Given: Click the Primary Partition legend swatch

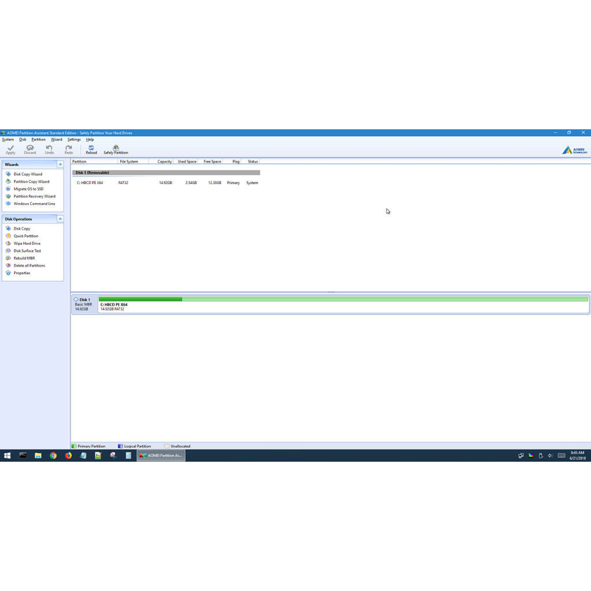Looking at the screenshot, I should point(74,446).
